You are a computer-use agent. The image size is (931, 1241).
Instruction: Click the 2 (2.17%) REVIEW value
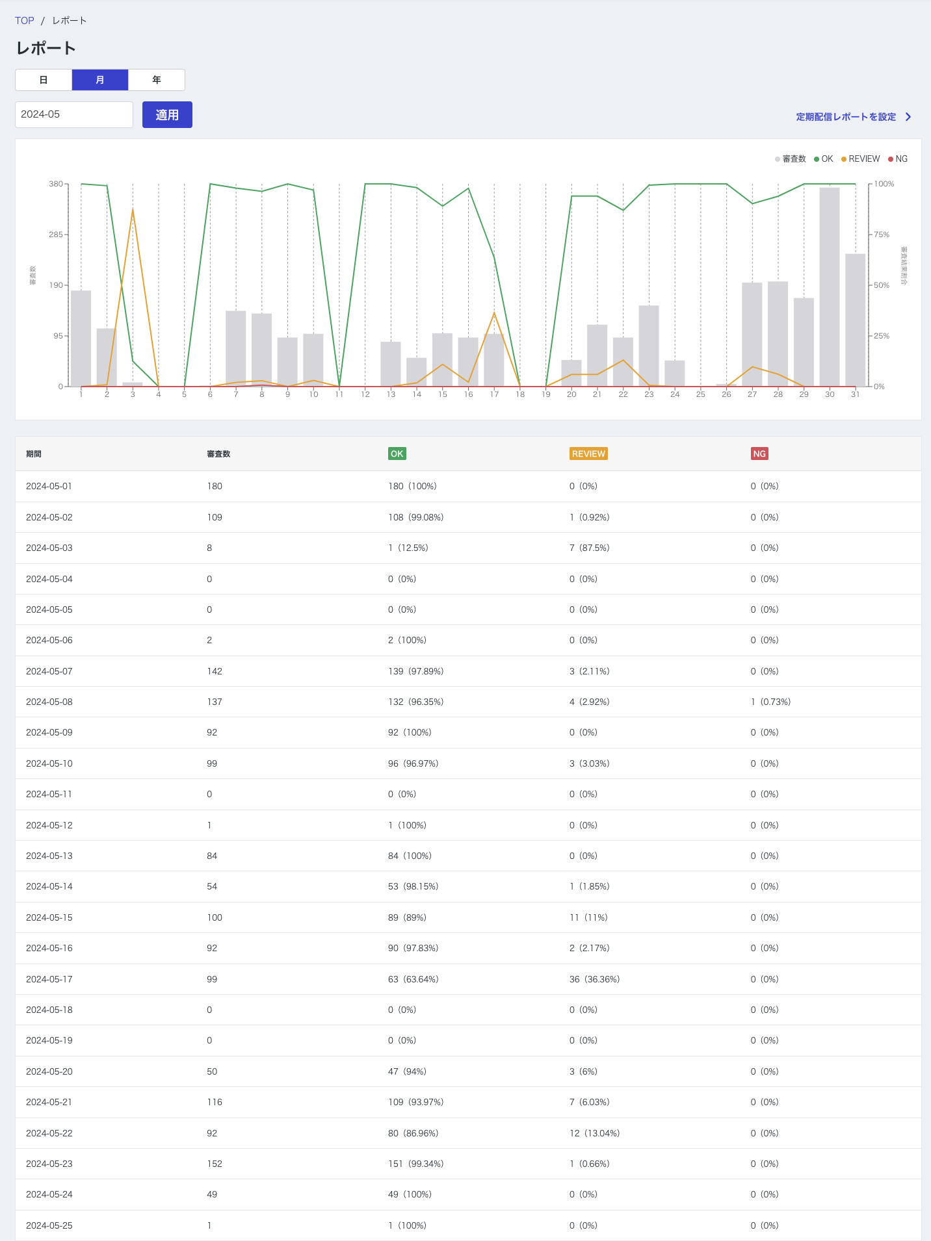click(x=590, y=948)
